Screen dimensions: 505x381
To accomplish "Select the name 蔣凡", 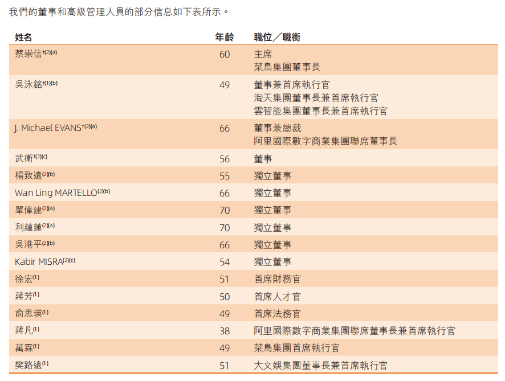I will (x=24, y=331).
